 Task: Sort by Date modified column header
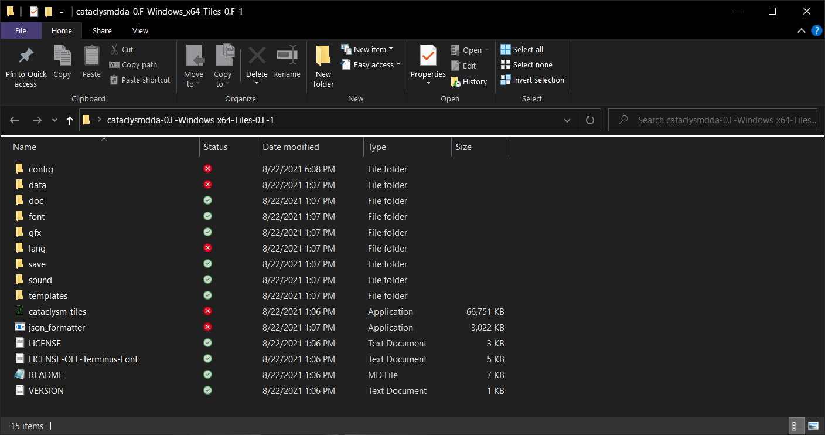291,147
